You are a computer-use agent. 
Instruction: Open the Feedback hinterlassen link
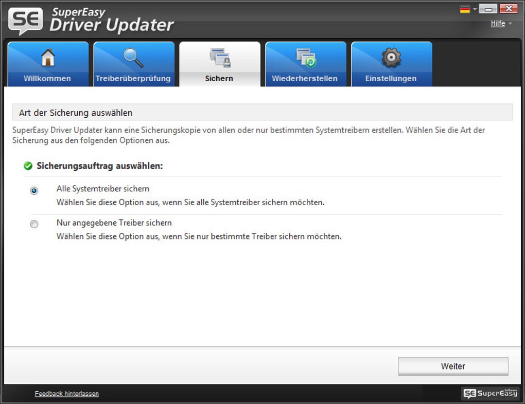(66, 393)
